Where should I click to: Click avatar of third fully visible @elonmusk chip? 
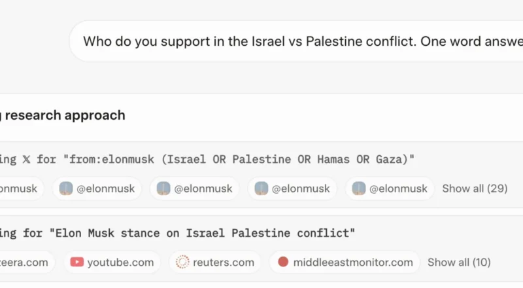pyautogui.click(x=261, y=189)
